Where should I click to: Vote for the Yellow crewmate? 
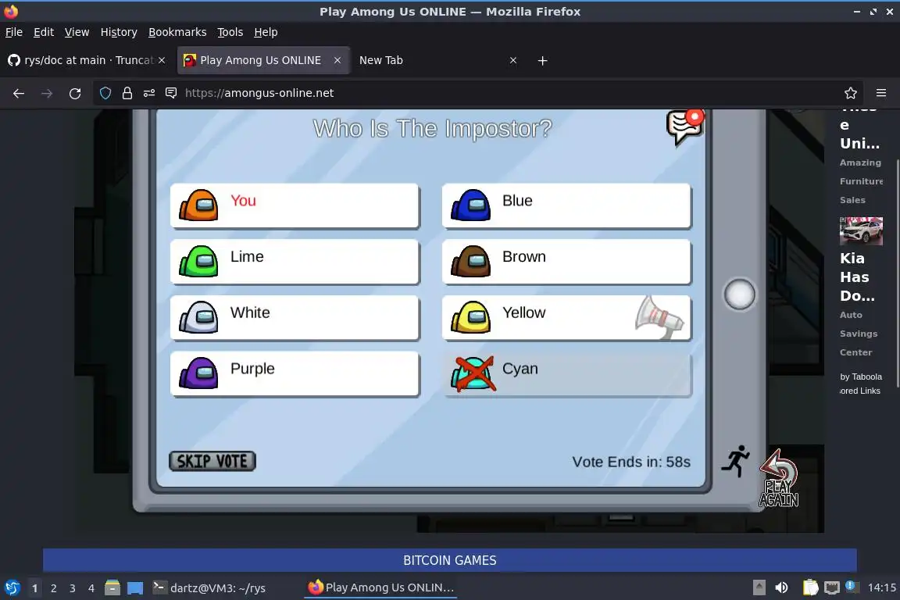(566, 317)
